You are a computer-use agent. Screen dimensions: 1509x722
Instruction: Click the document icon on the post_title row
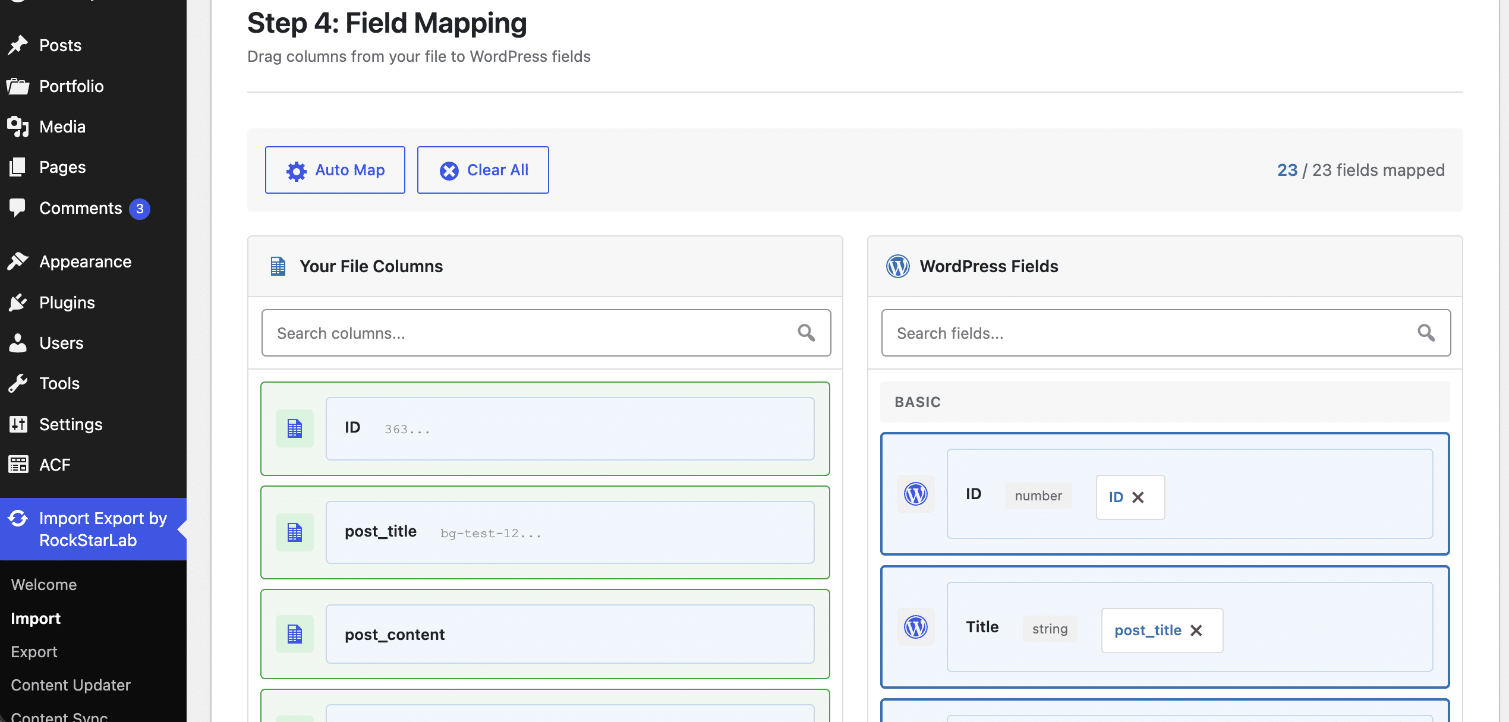click(x=295, y=532)
